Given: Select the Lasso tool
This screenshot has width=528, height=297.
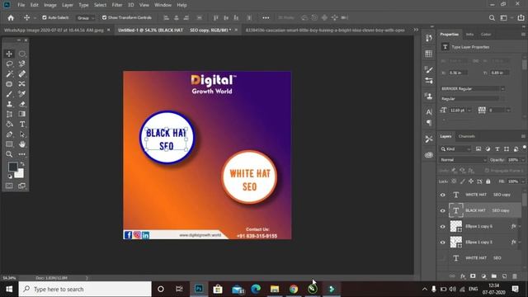Looking at the screenshot, I should [9, 64].
